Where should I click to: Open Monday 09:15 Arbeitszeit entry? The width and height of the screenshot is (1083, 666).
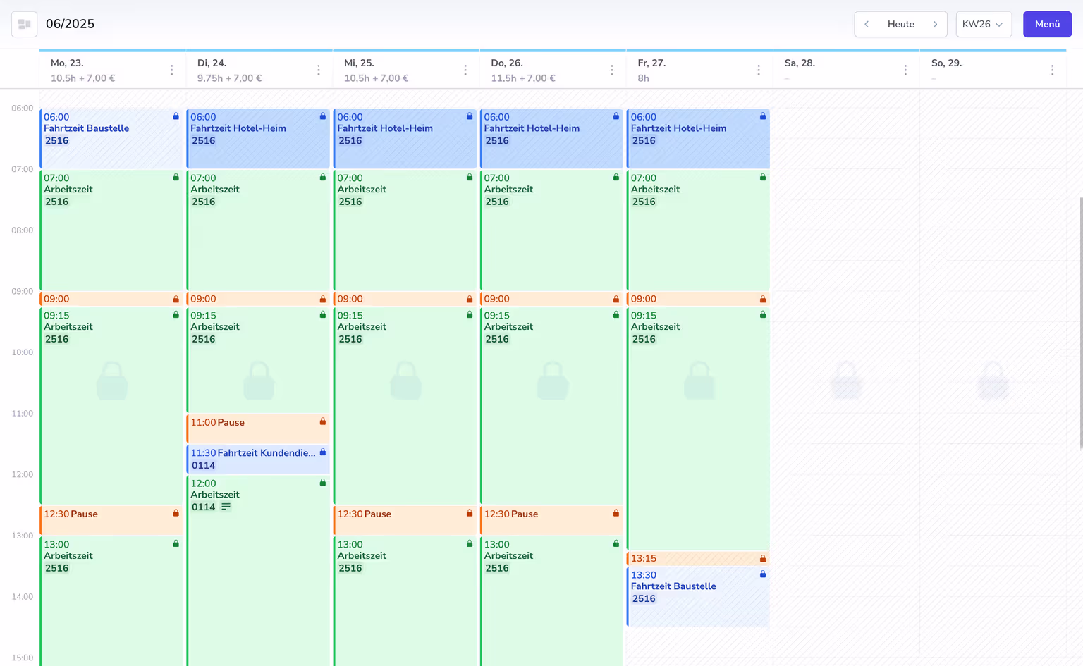(x=111, y=405)
